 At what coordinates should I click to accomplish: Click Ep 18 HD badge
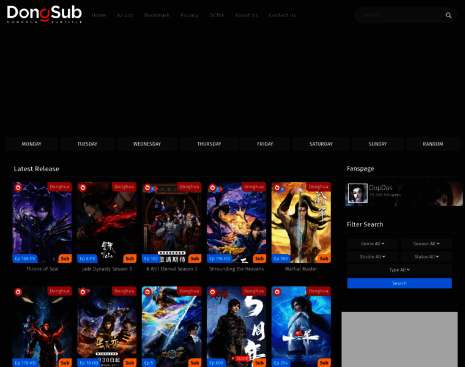tap(89, 363)
